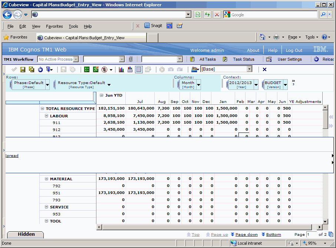Screen dimensions: 336x248
Task: Click the horizontal scrollbar right arrow under the grid
Action: coord(320,227)
